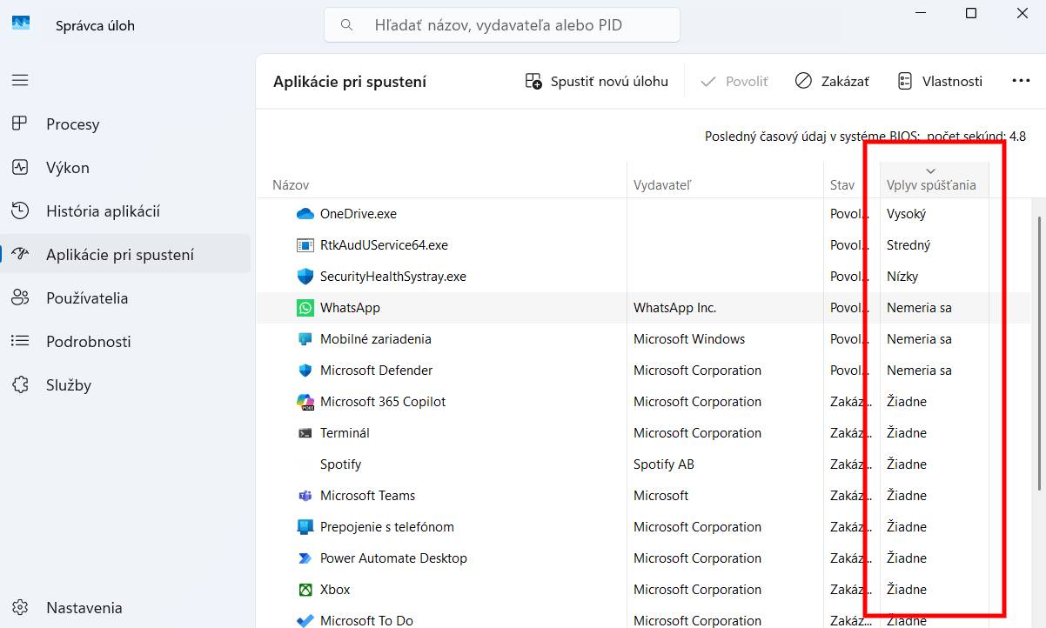The height and width of the screenshot is (628, 1046).
Task: Click the Xbox icon
Action: coord(305,589)
